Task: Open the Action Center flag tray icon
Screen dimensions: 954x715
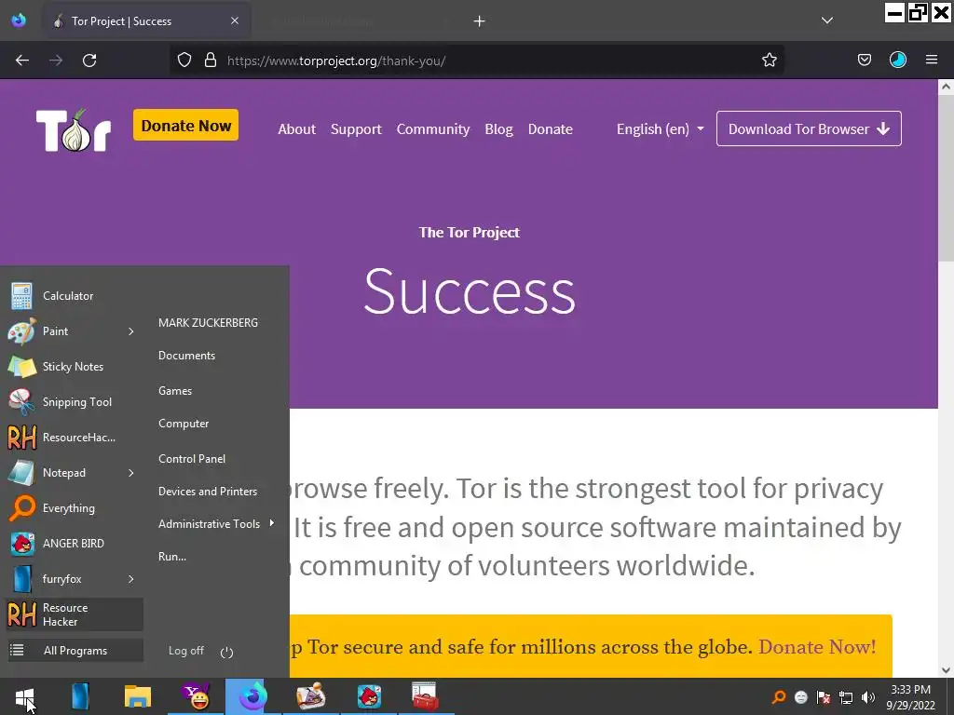Action: click(x=824, y=696)
